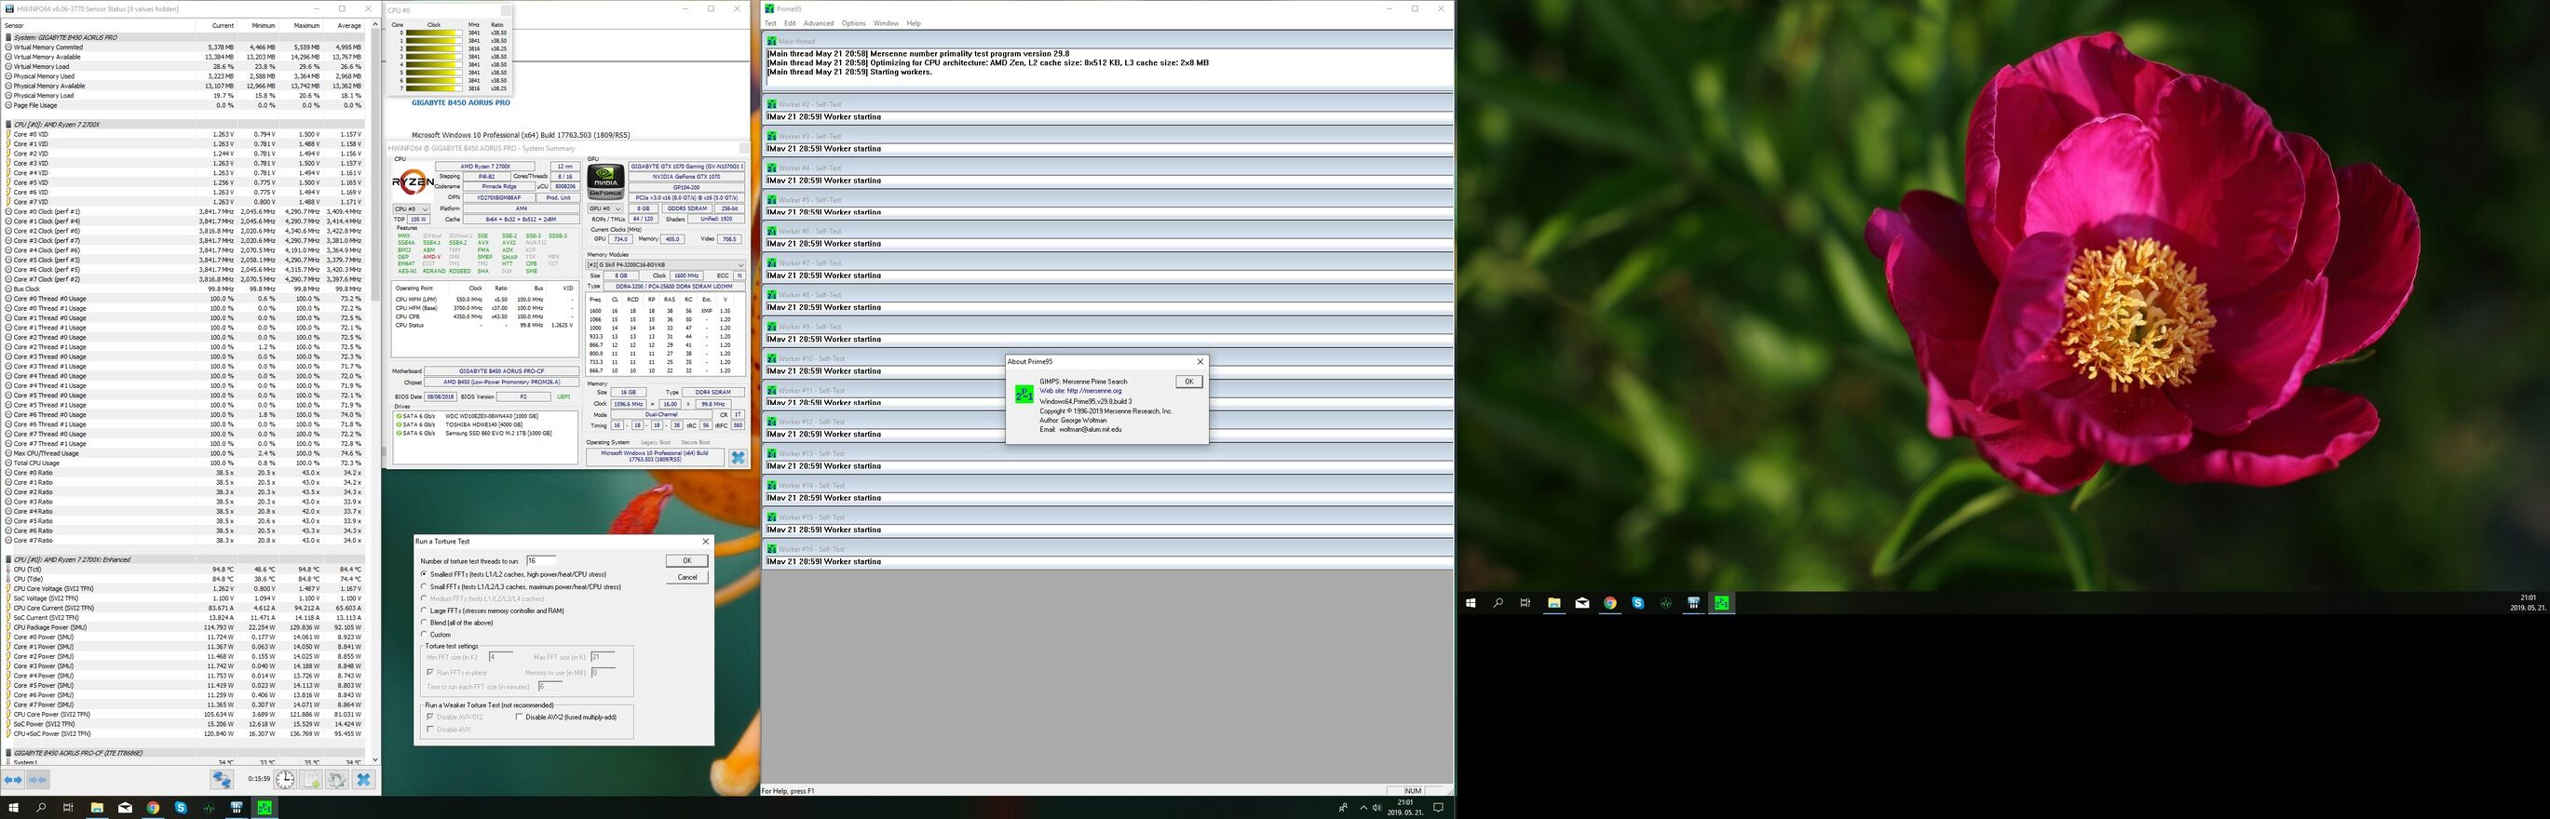Open Mail on taskbar below the flower wallpaper
Screen dimensions: 2550x819
click(x=1581, y=602)
